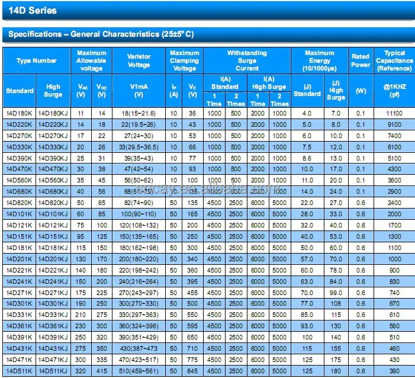Click the 14D511KJ high surge cell
415x378 pixels.
(53, 371)
